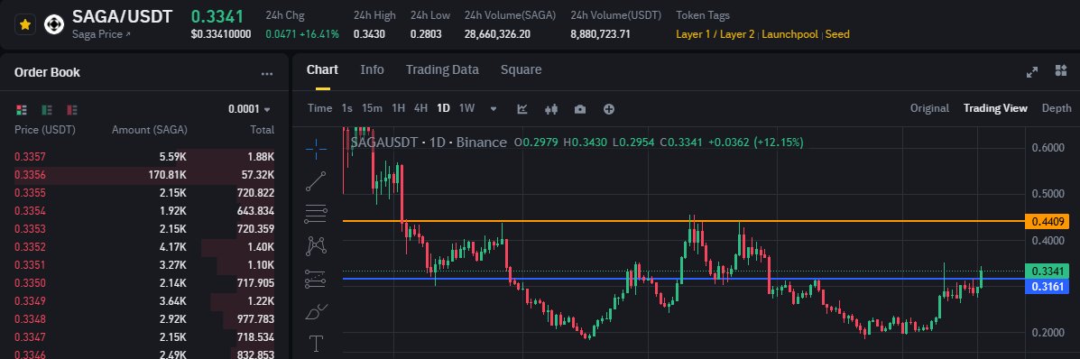Open the Saga Price link
The width and height of the screenshot is (1080, 359).
(x=101, y=34)
